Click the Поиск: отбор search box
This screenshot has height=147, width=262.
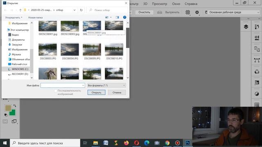tap(107, 10)
